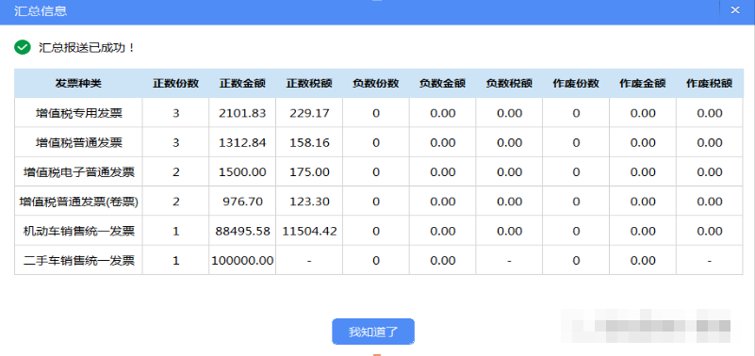The height and width of the screenshot is (356, 755).
Task: Click the green success checkmark icon
Action: pos(23,48)
